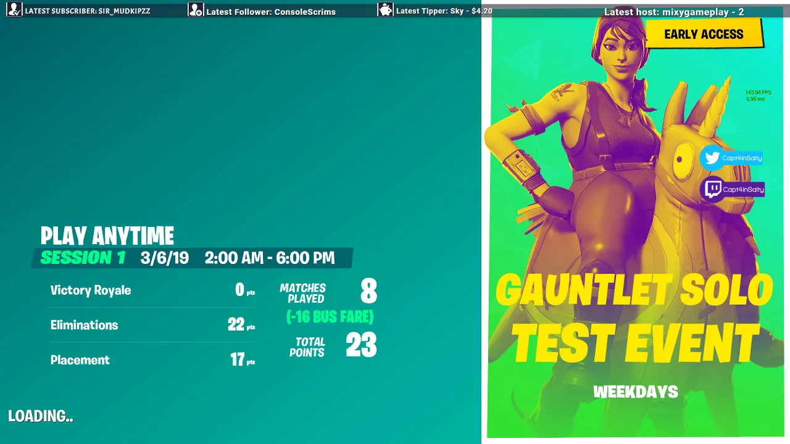Viewport: 790px width, 444px height.
Task: Click the matches played count 8
Action: tap(368, 292)
